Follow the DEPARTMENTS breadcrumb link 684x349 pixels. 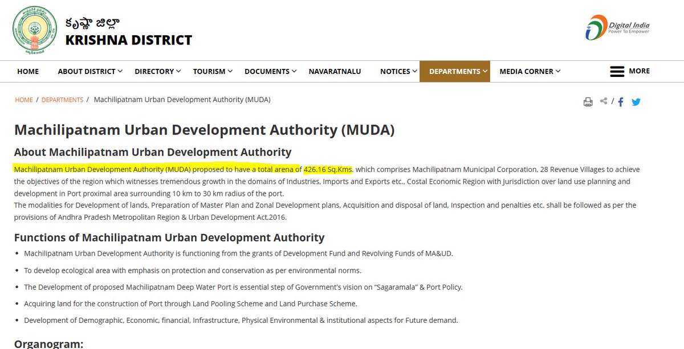pyautogui.click(x=62, y=100)
